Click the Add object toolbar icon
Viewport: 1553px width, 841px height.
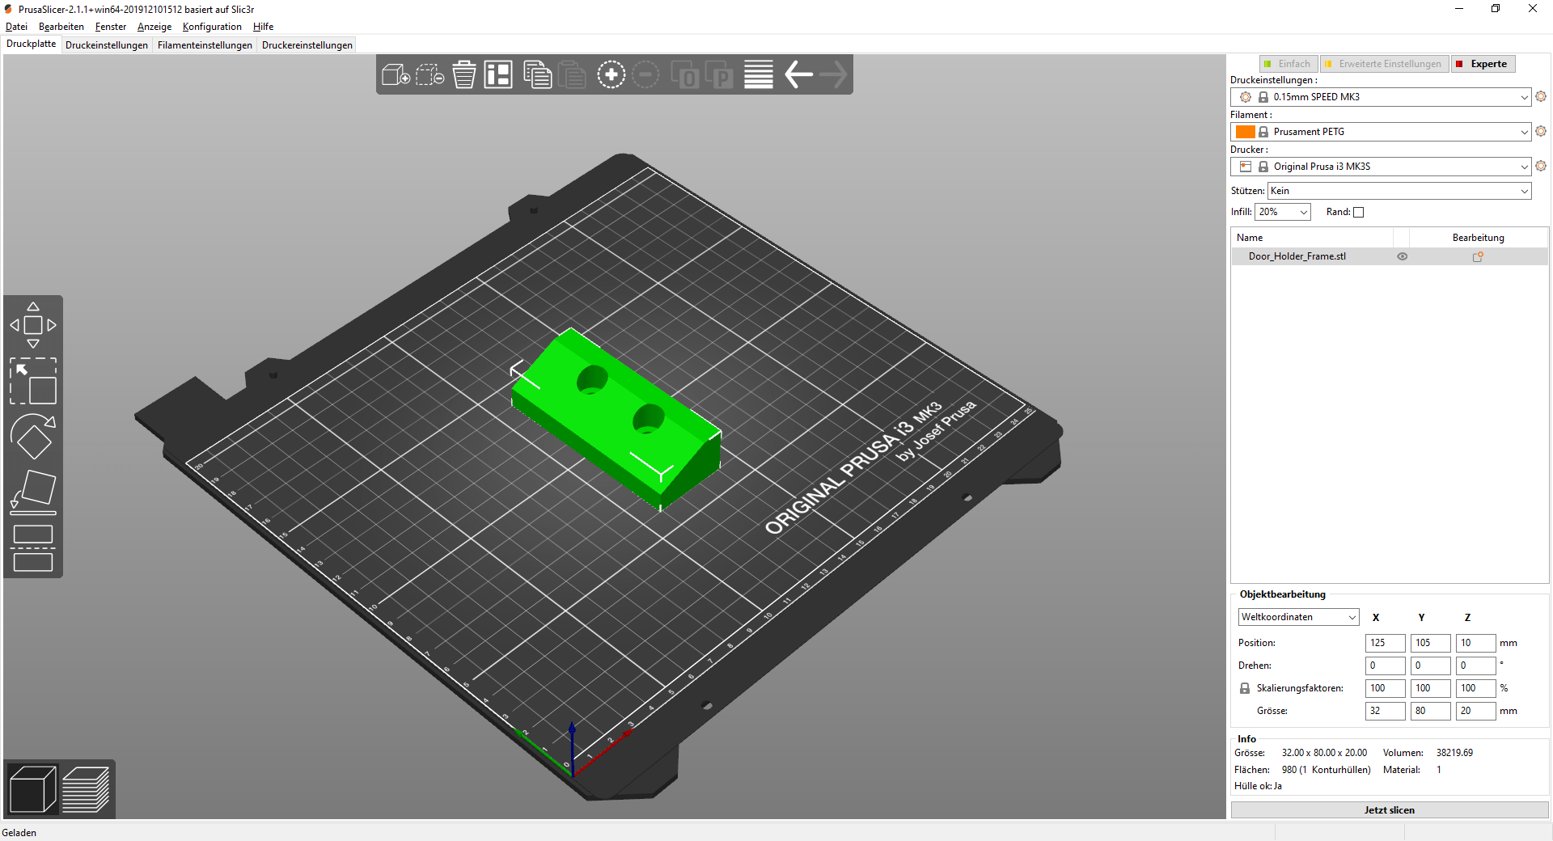[x=396, y=75]
